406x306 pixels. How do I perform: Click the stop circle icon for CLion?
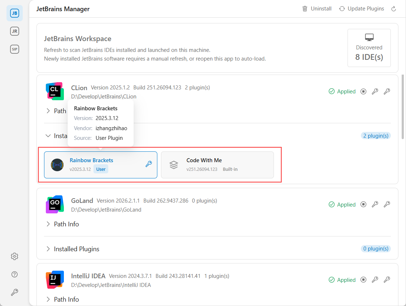(x=363, y=92)
